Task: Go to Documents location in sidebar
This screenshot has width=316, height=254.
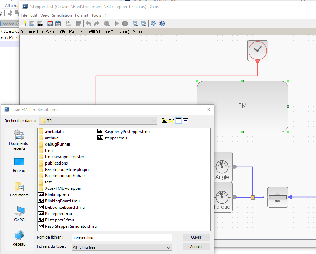Action: tap(19, 189)
